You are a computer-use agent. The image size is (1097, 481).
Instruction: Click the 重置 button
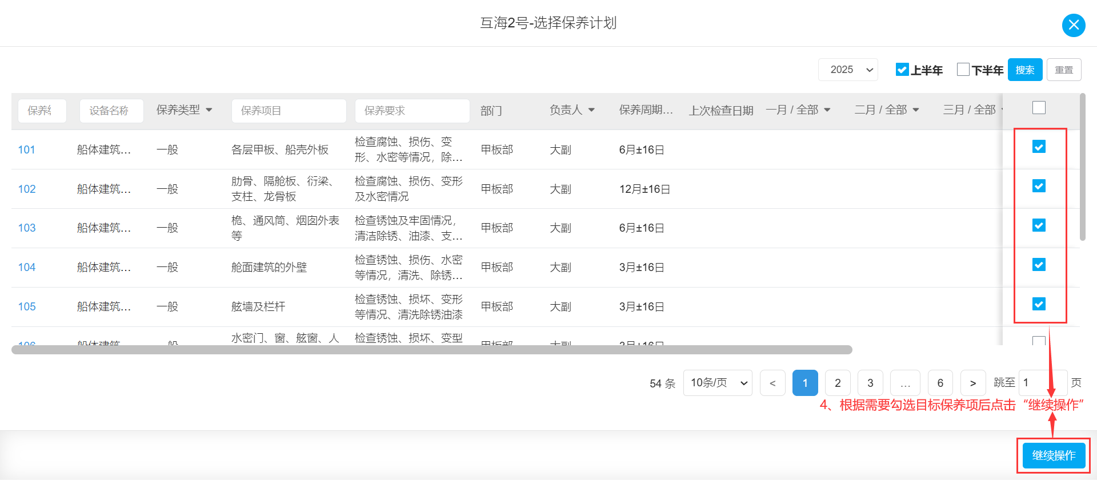(x=1064, y=70)
